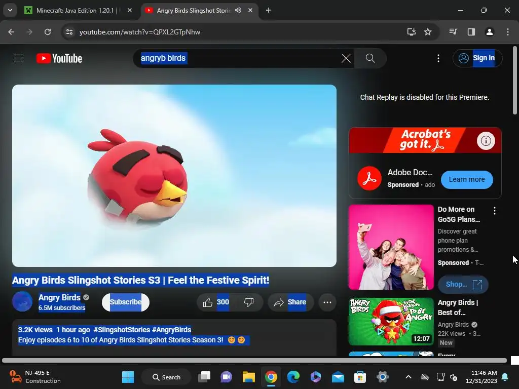Open the Adobe ad info icon
The width and height of the screenshot is (519, 389).
pyautogui.click(x=486, y=141)
